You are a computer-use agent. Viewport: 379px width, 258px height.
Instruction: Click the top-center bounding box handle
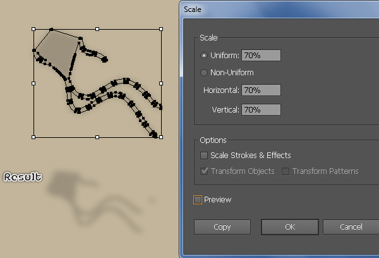(x=97, y=29)
